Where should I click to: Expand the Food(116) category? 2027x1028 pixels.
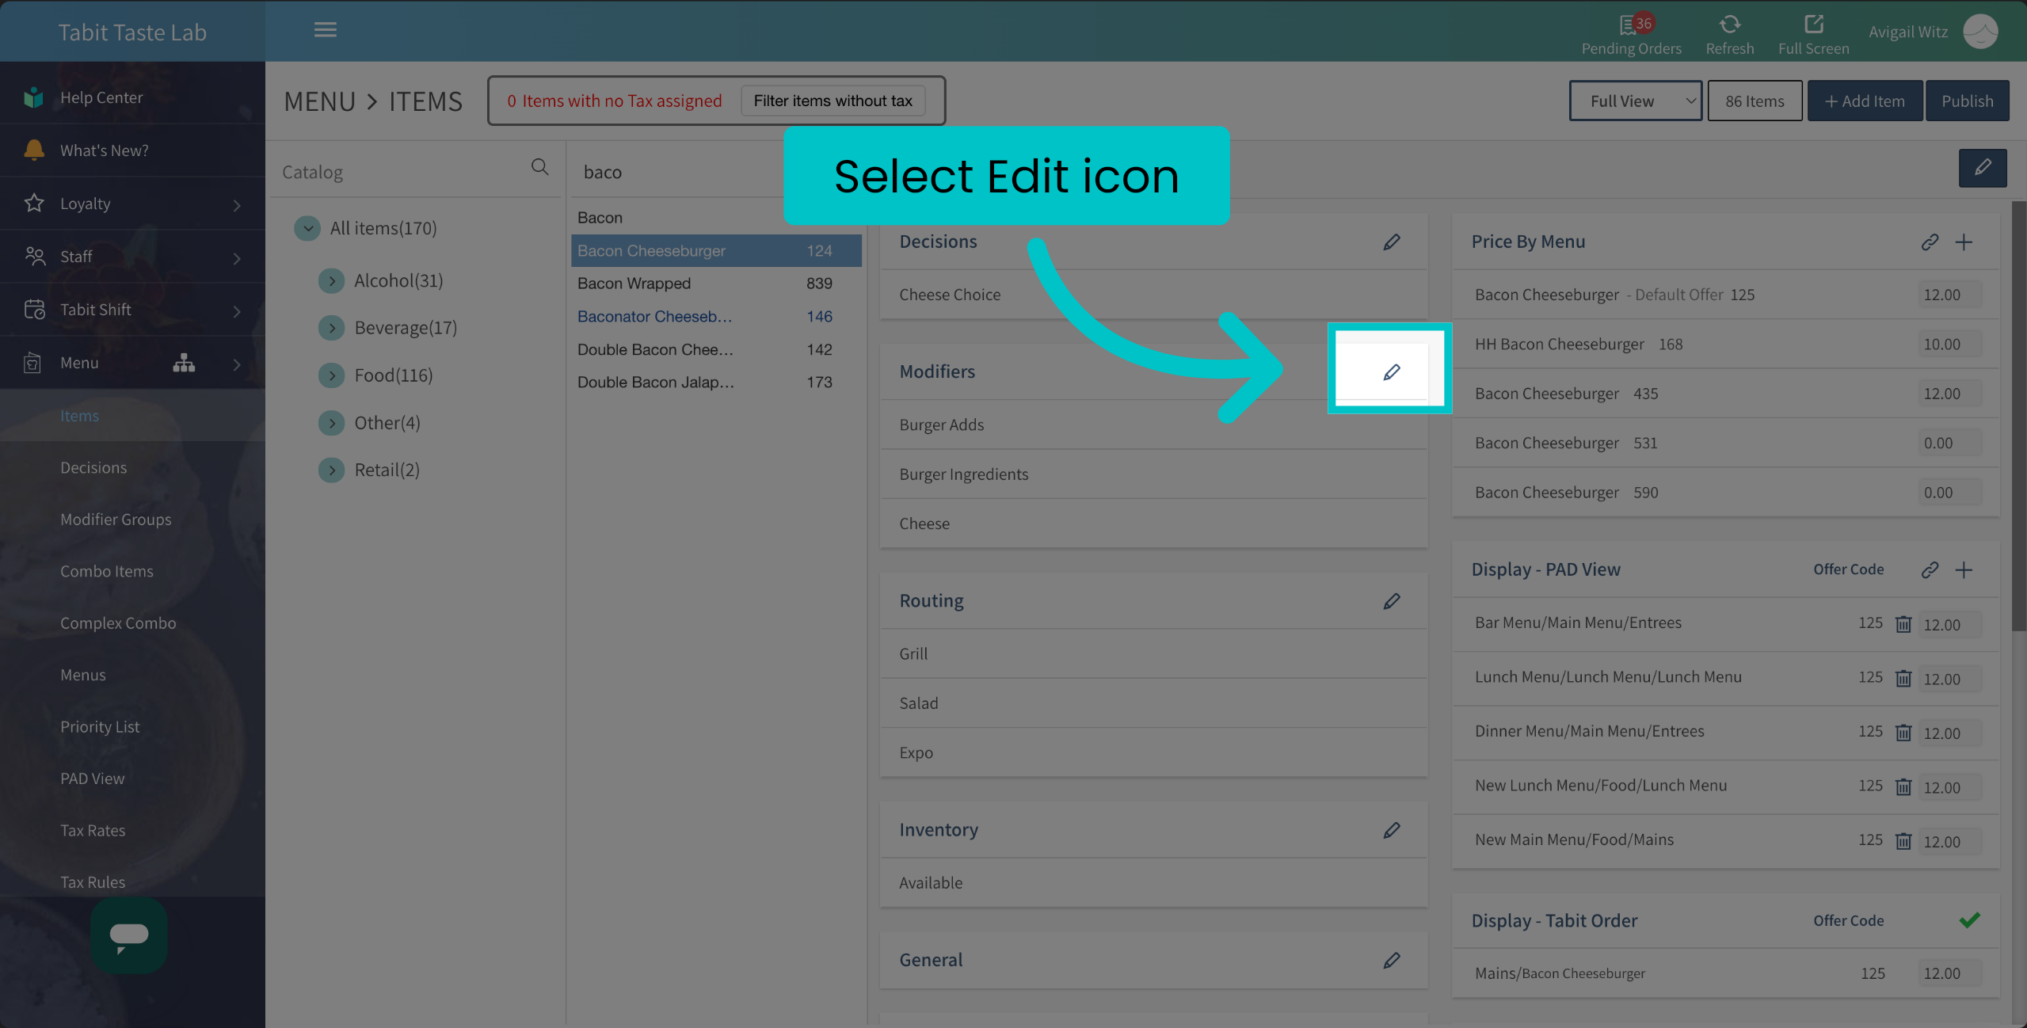click(331, 375)
